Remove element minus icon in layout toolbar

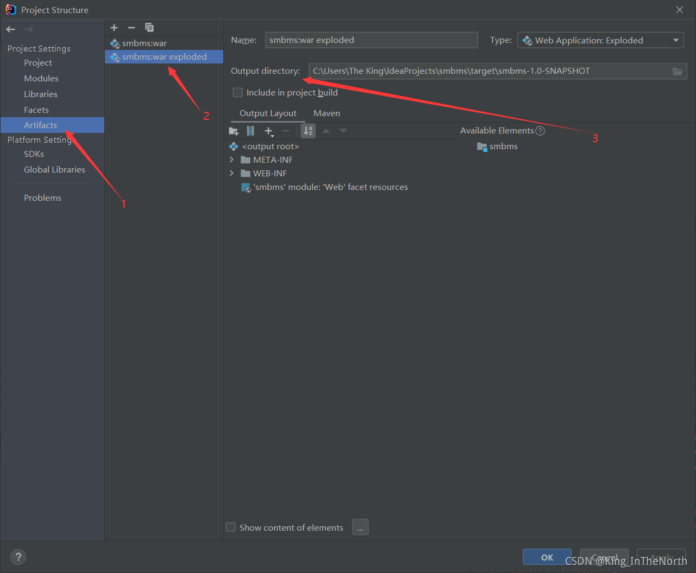(x=286, y=131)
